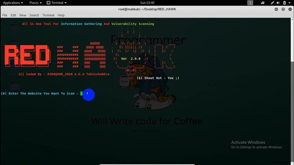Expand the Applications dropdown in top panel
The height and width of the screenshot is (165, 294).
tap(13, 3)
